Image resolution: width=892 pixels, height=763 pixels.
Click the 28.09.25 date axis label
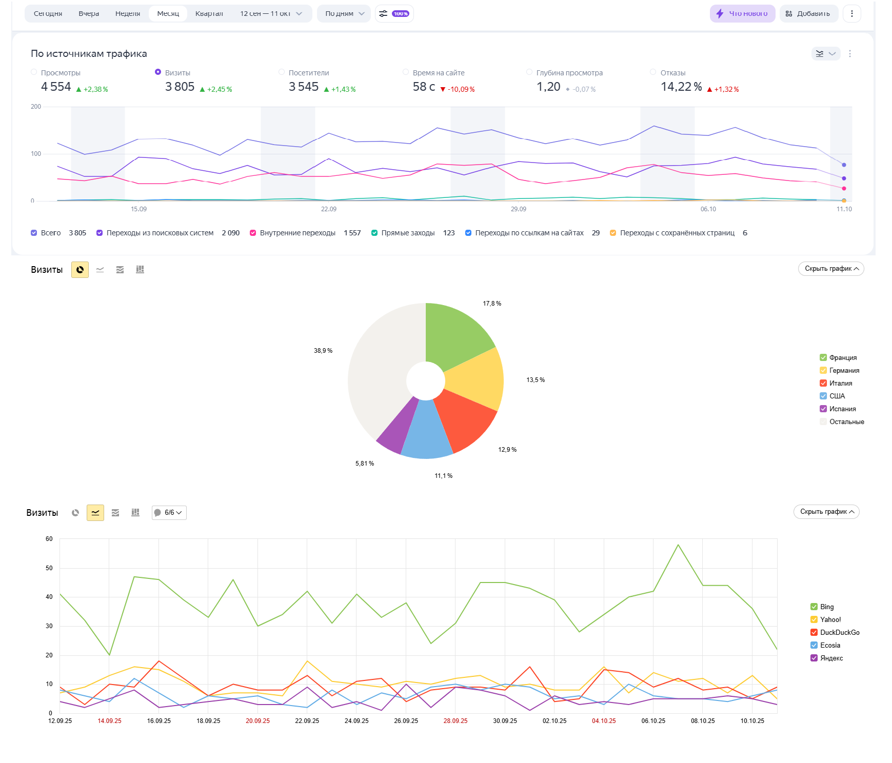pyautogui.click(x=455, y=721)
